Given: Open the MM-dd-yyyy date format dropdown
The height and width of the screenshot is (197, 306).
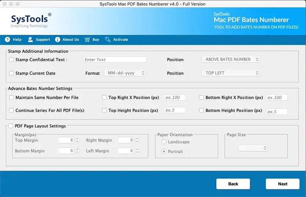Looking at the screenshot, I should [125, 73].
